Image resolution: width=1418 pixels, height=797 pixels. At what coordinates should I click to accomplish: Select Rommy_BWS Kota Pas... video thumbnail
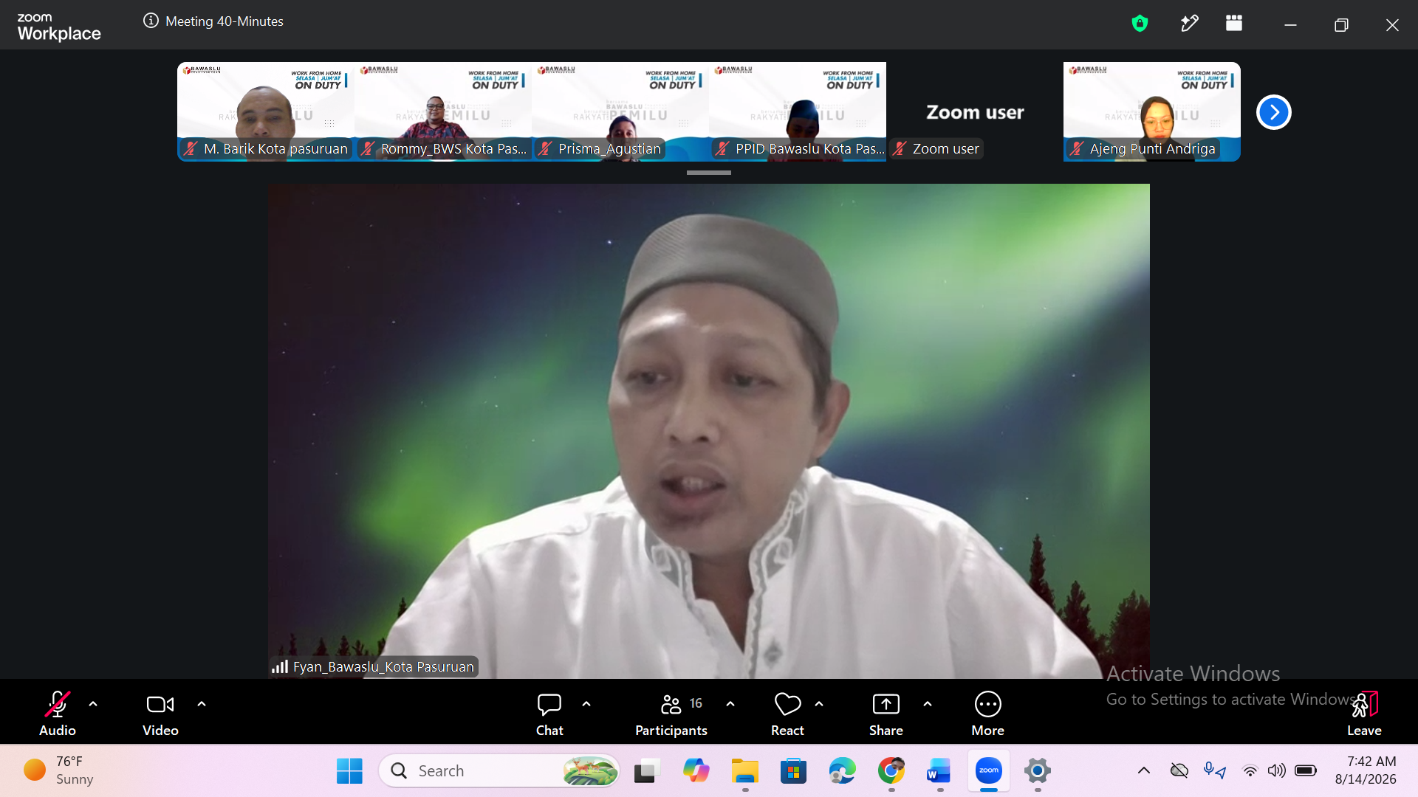(x=443, y=111)
